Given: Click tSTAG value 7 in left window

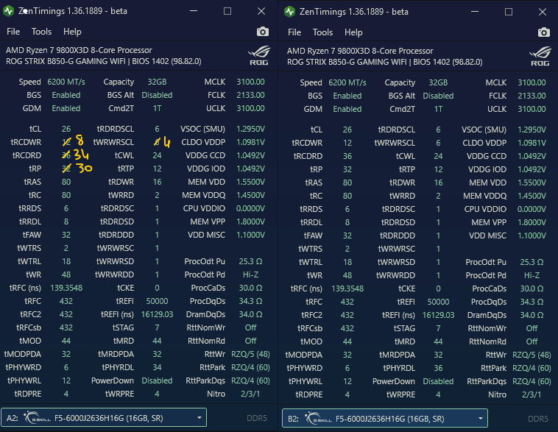Looking at the screenshot, I should click(x=157, y=327).
